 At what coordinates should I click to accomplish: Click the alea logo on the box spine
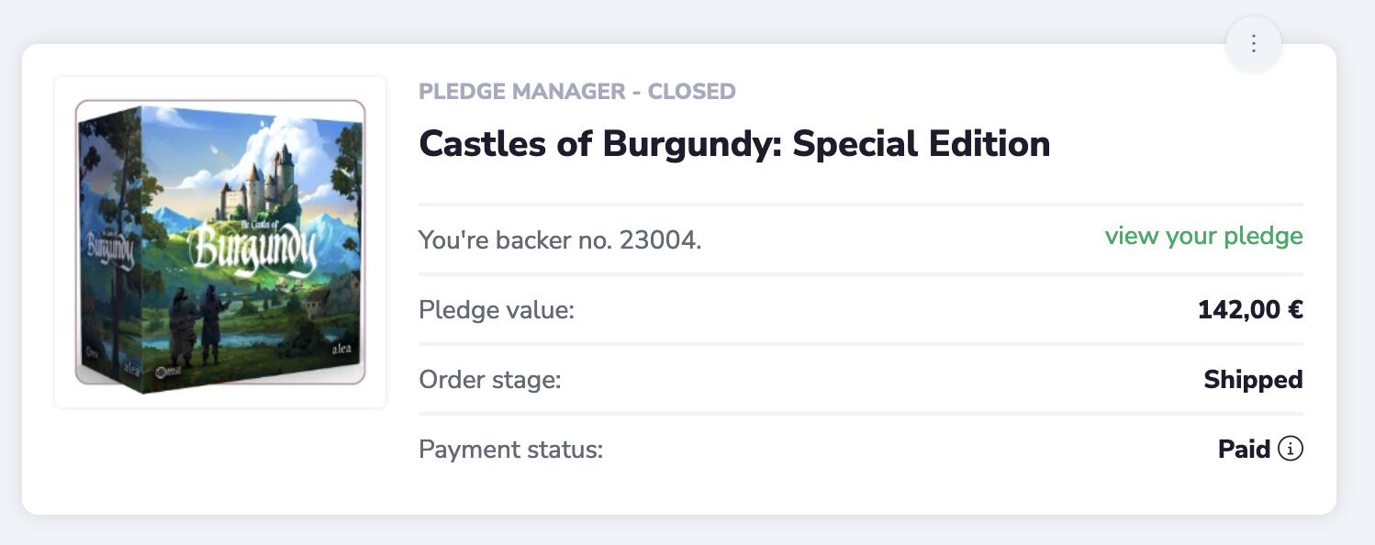point(131,370)
